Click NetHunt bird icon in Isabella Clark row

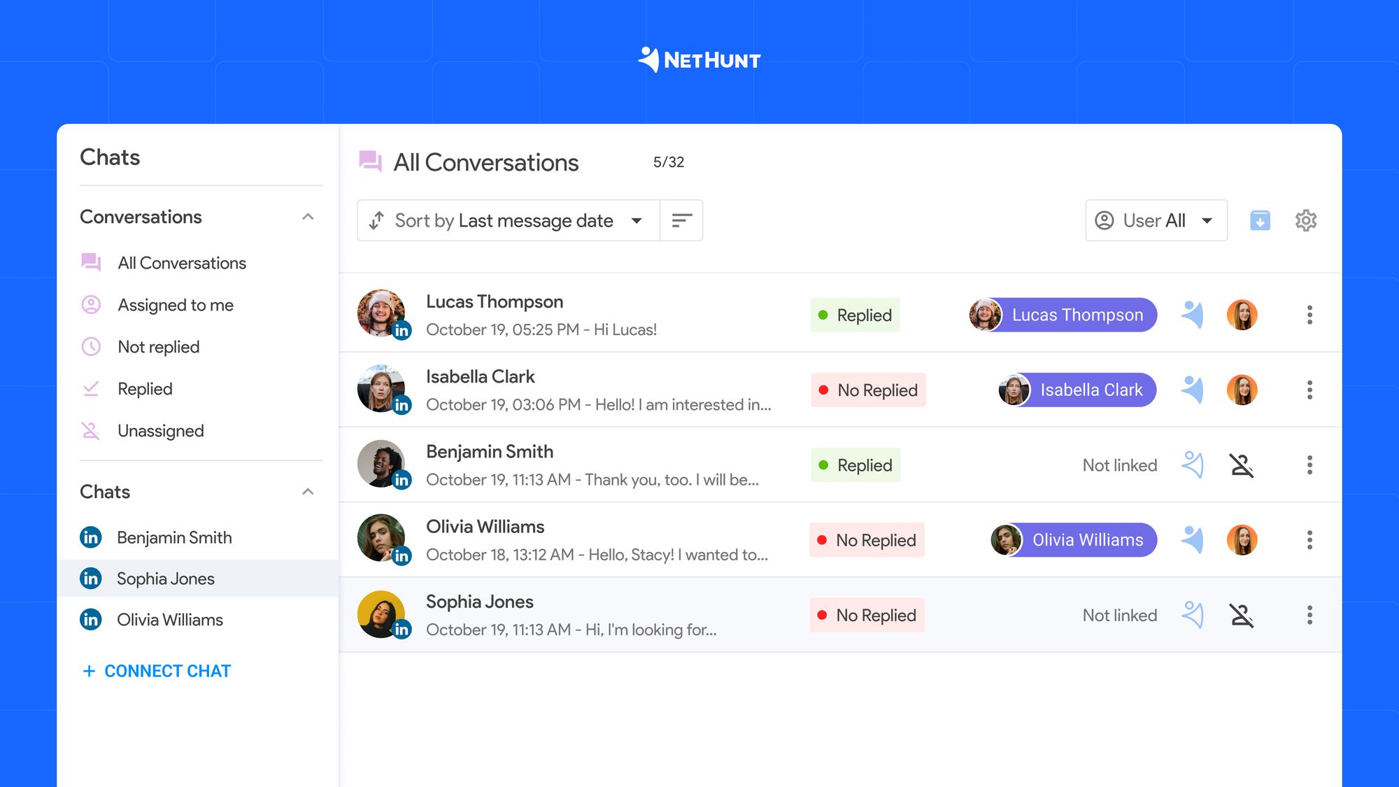(1193, 390)
